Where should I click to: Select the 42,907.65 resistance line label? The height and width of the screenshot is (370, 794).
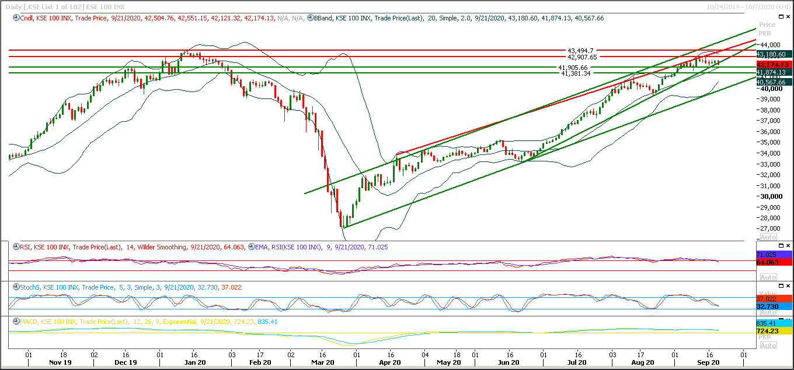[582, 57]
